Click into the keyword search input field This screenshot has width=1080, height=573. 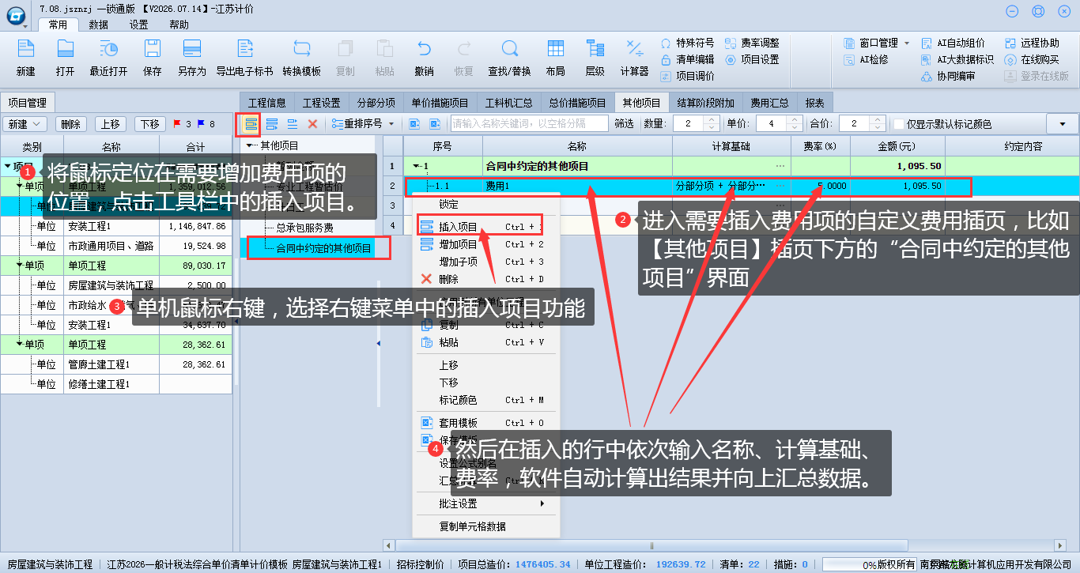(x=530, y=124)
